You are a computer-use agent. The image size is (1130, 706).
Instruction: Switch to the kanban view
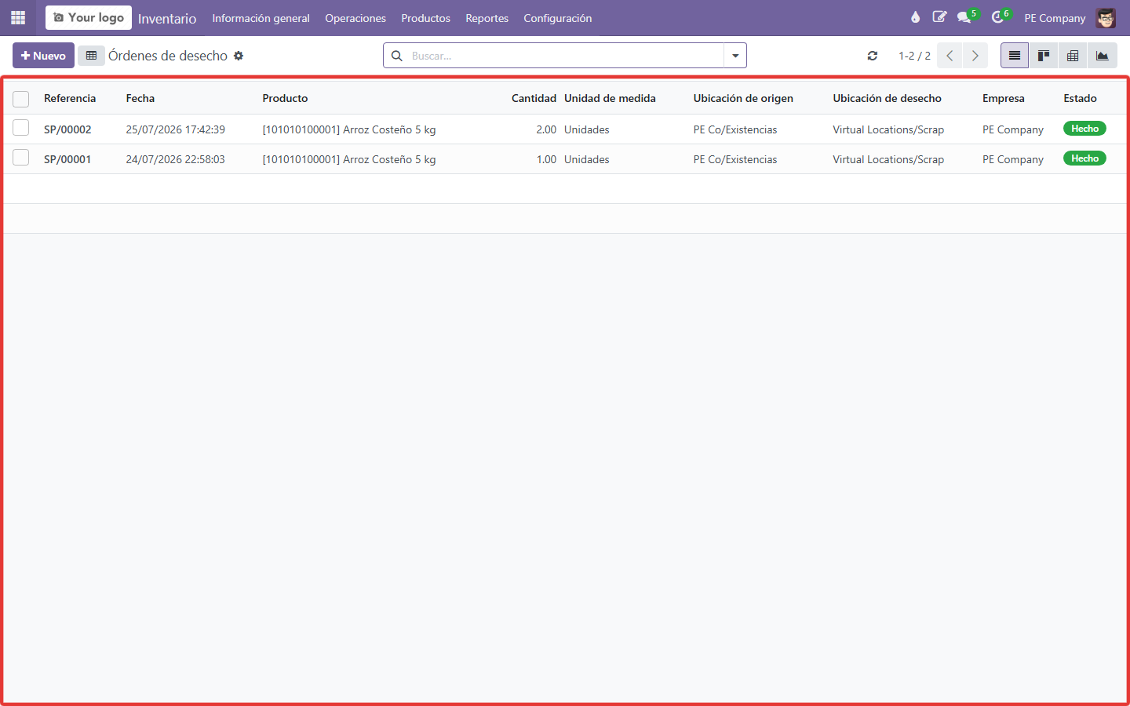(1044, 56)
